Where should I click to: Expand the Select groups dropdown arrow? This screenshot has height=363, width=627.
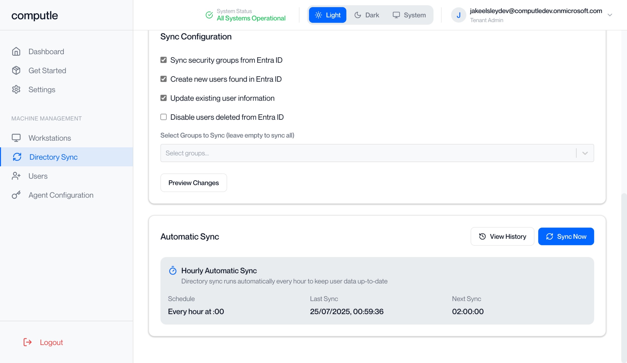click(x=585, y=153)
